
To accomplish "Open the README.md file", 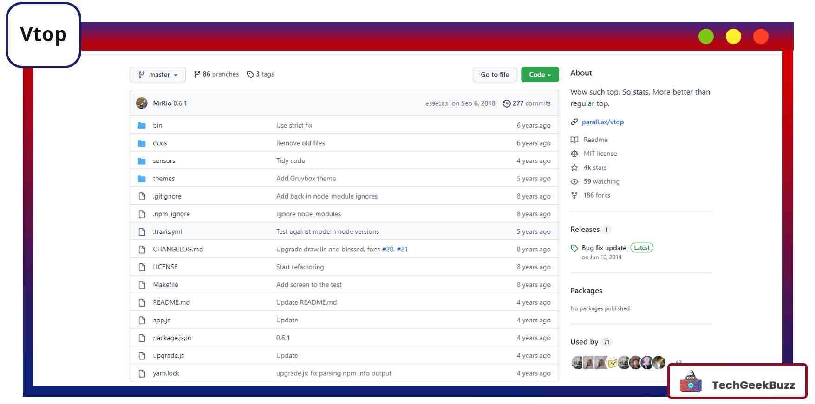I will (171, 302).
